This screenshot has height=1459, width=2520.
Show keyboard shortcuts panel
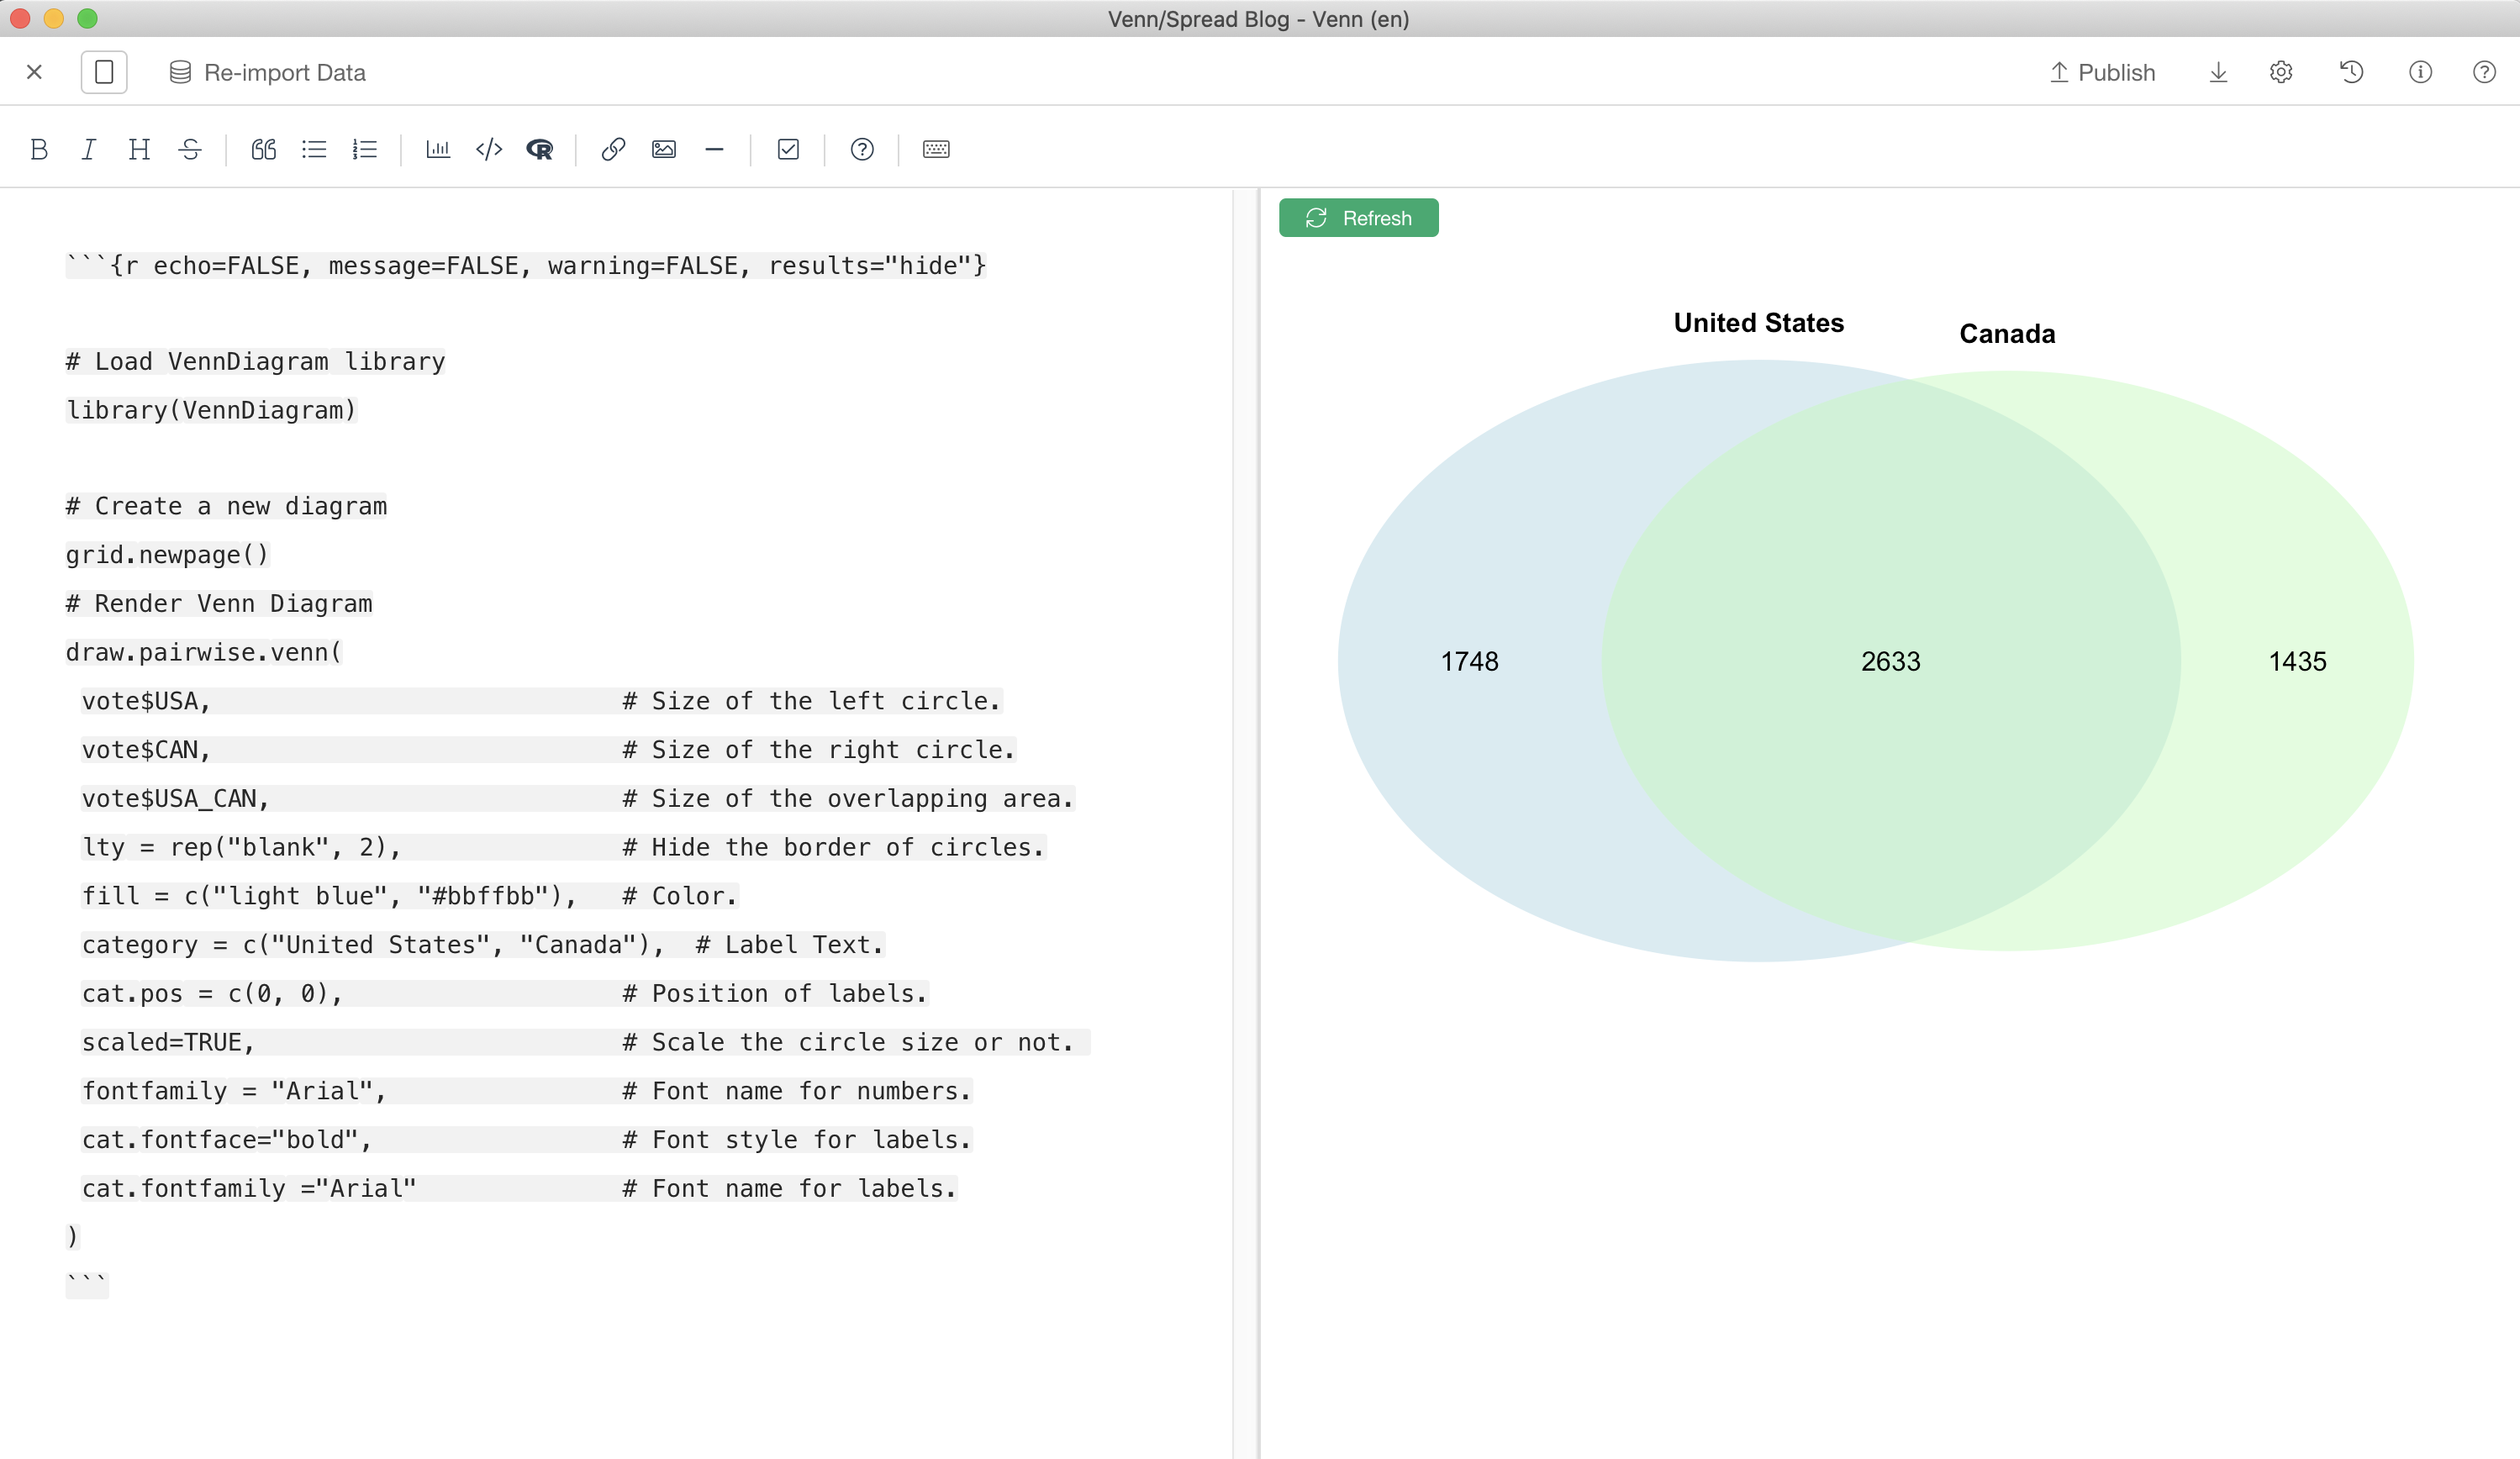point(936,149)
